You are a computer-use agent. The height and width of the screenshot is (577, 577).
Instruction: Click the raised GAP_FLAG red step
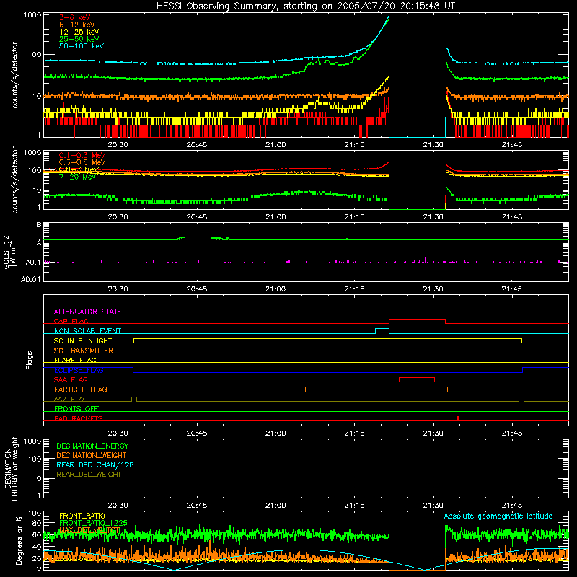tap(418, 320)
